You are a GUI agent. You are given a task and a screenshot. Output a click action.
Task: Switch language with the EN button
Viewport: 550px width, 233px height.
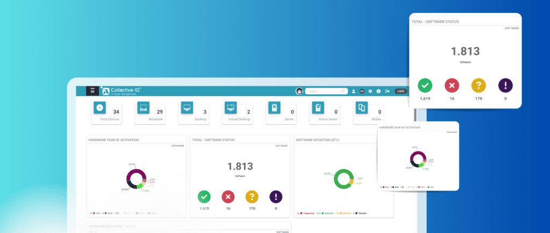click(x=362, y=91)
